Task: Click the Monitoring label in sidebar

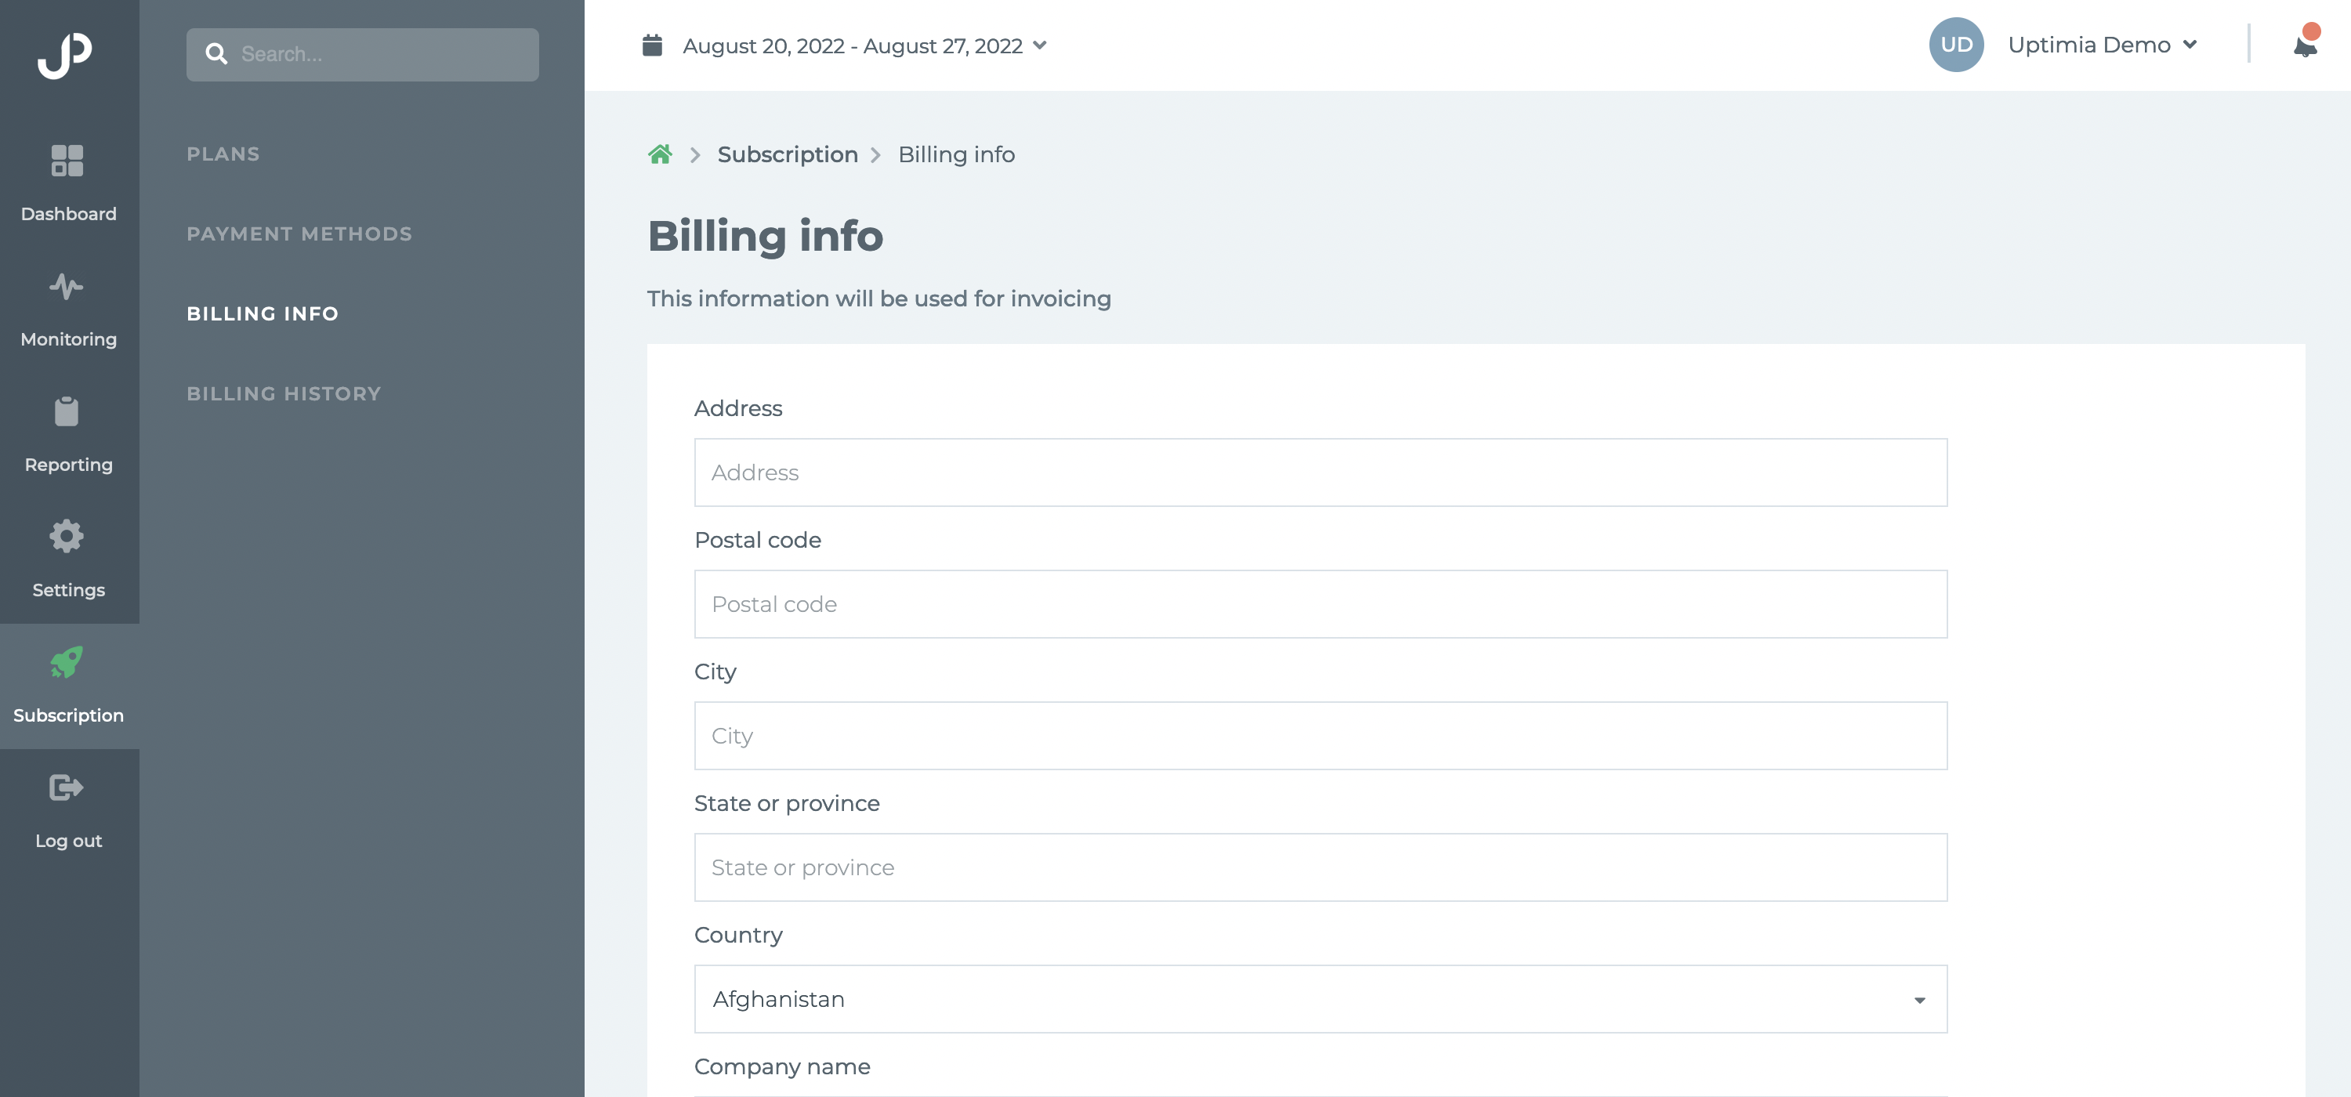Action: click(x=68, y=339)
